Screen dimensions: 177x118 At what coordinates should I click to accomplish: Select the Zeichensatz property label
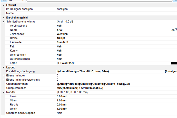[17, 34]
